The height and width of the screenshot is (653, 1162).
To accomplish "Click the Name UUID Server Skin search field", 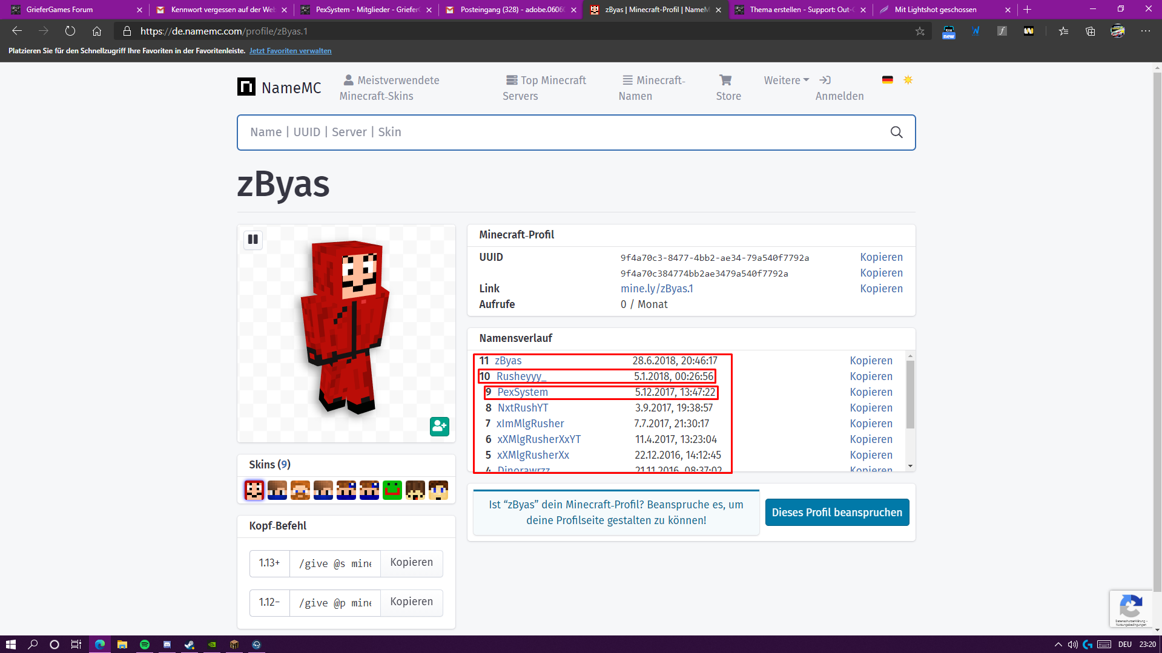I will tap(563, 133).
